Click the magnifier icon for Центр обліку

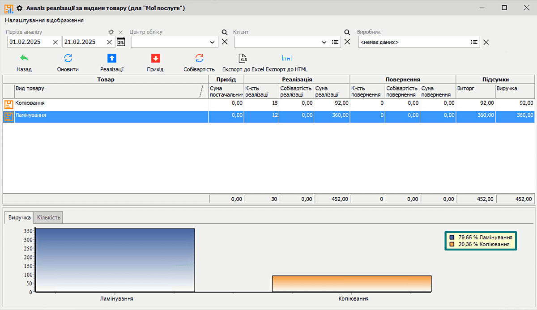[225, 32]
